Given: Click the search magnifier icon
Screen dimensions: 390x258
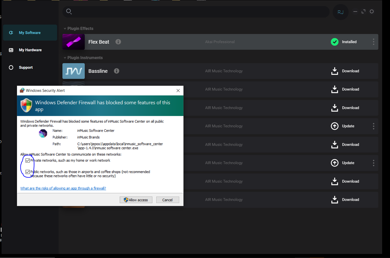Looking at the screenshot, I should pyautogui.click(x=69, y=11).
